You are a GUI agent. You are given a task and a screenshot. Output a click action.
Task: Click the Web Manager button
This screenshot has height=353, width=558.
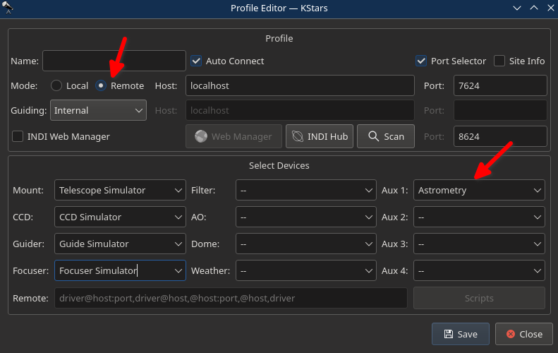(x=233, y=136)
